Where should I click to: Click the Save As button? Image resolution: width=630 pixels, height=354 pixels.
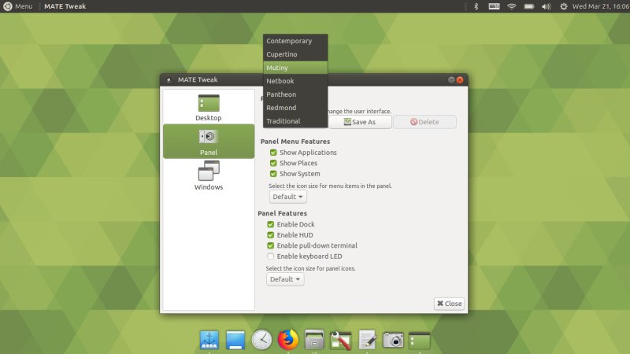(x=359, y=122)
